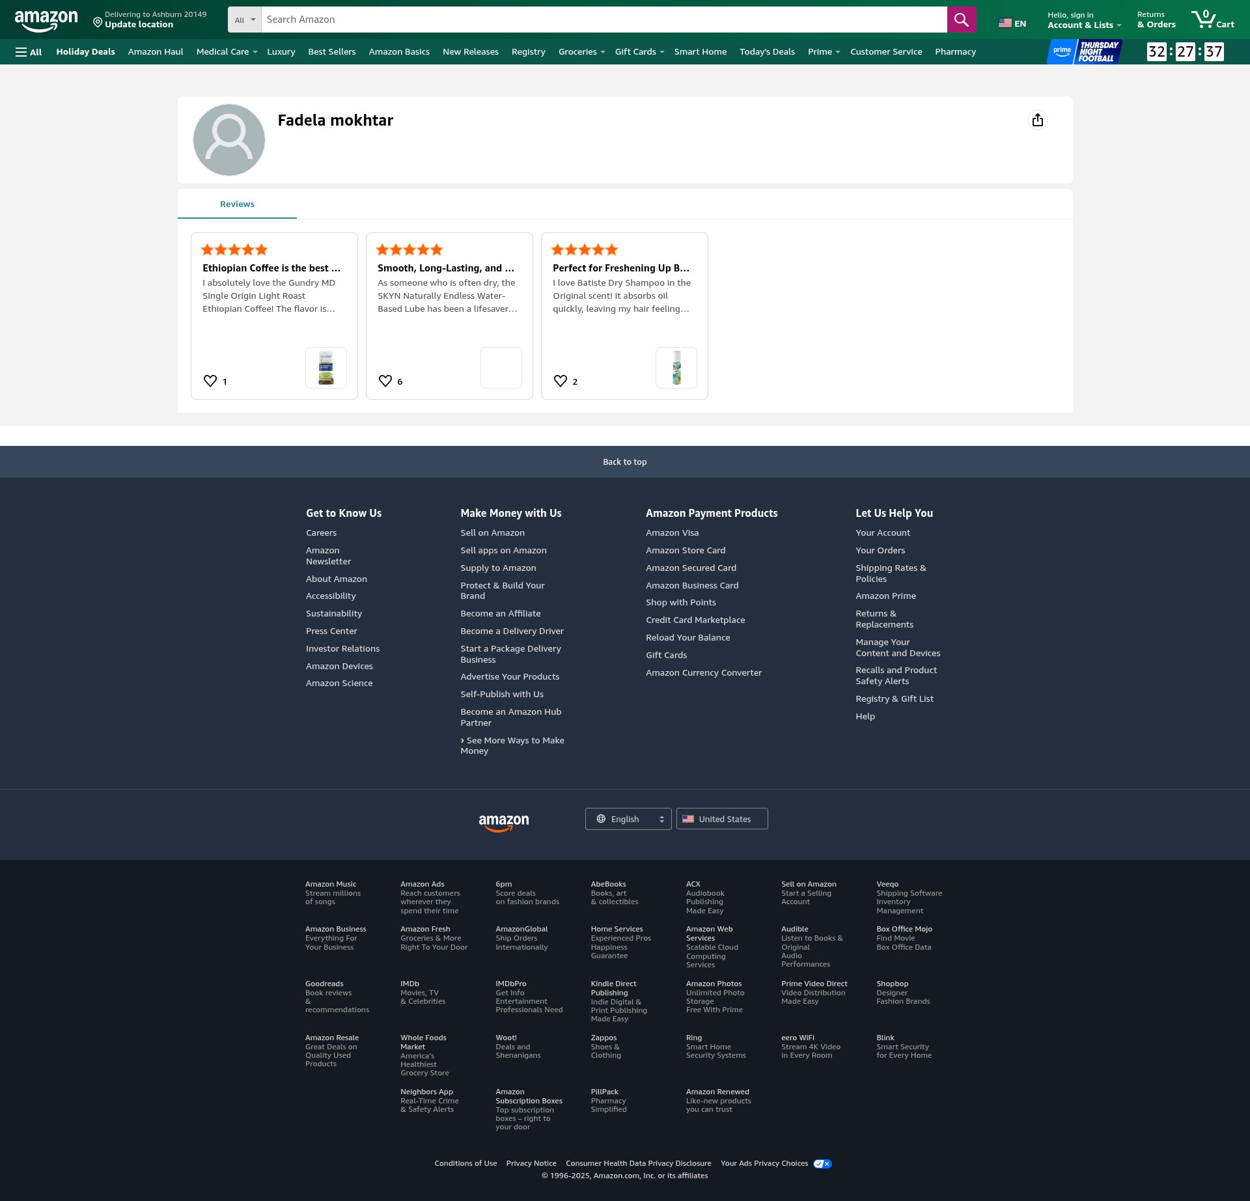Like the Smooth, Long-Lasting review heart

coord(385,381)
